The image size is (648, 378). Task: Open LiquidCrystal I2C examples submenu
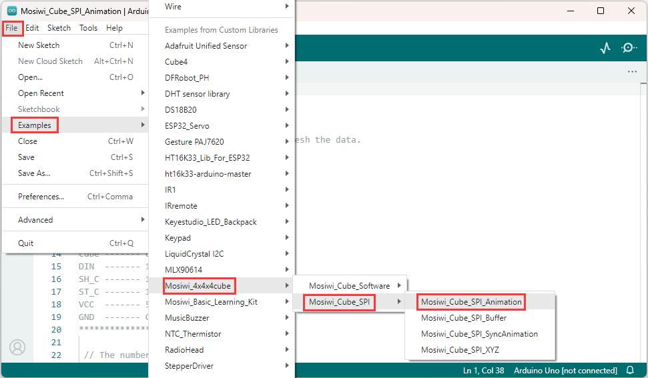(x=222, y=254)
